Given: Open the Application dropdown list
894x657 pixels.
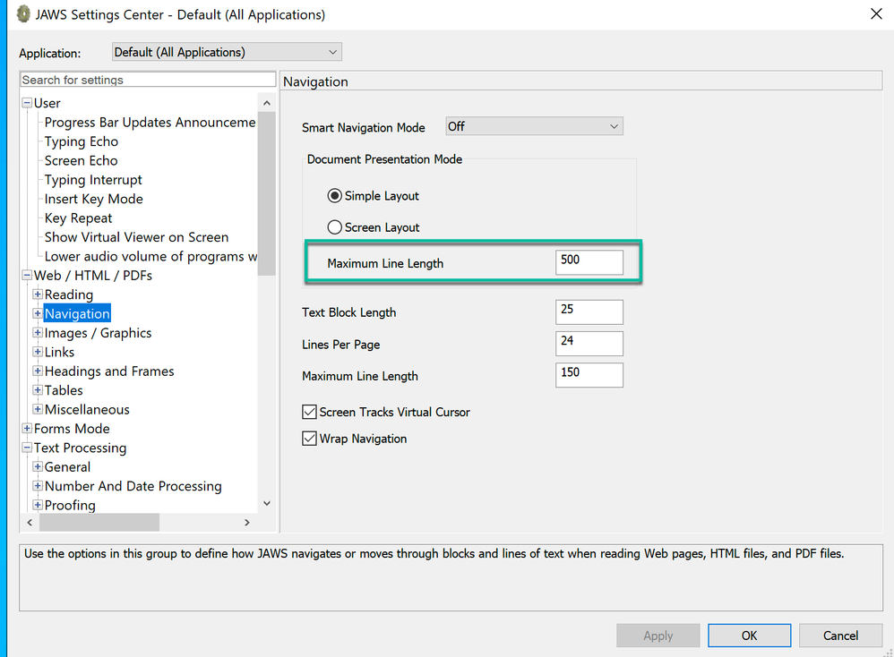Looking at the screenshot, I should (x=227, y=53).
